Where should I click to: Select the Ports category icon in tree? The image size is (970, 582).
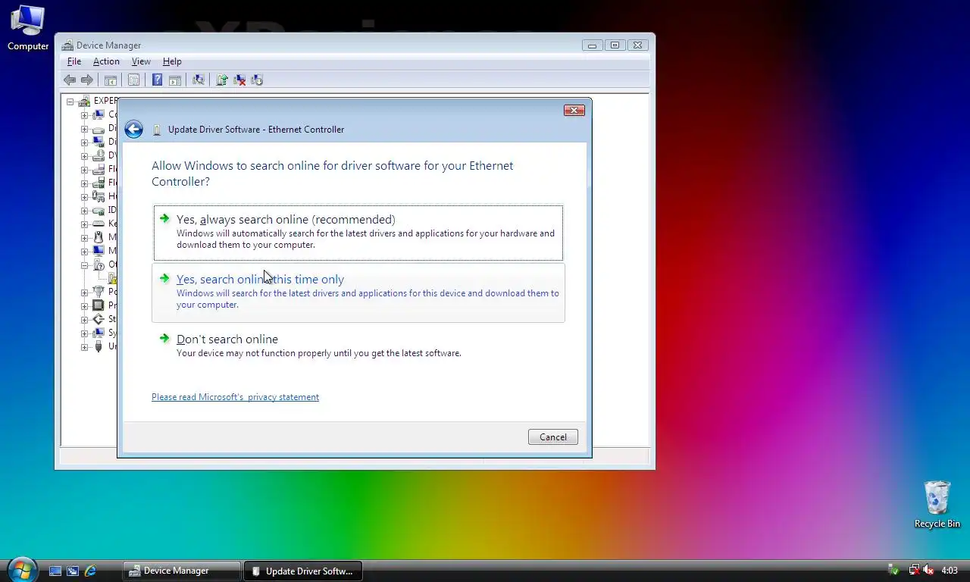click(x=98, y=292)
